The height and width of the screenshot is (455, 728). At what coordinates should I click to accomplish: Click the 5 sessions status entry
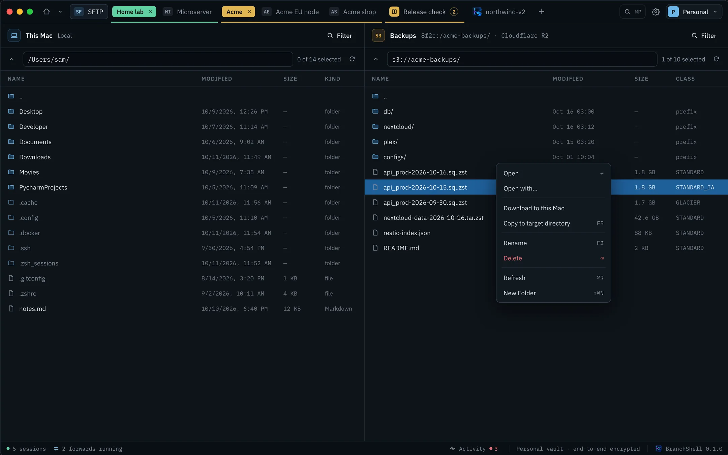coord(26,449)
